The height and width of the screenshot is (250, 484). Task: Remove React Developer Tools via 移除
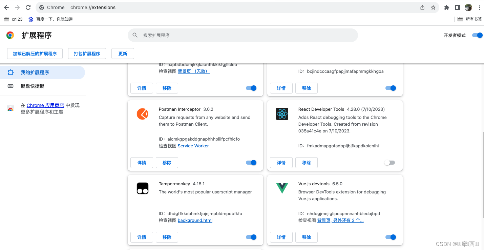(x=307, y=163)
